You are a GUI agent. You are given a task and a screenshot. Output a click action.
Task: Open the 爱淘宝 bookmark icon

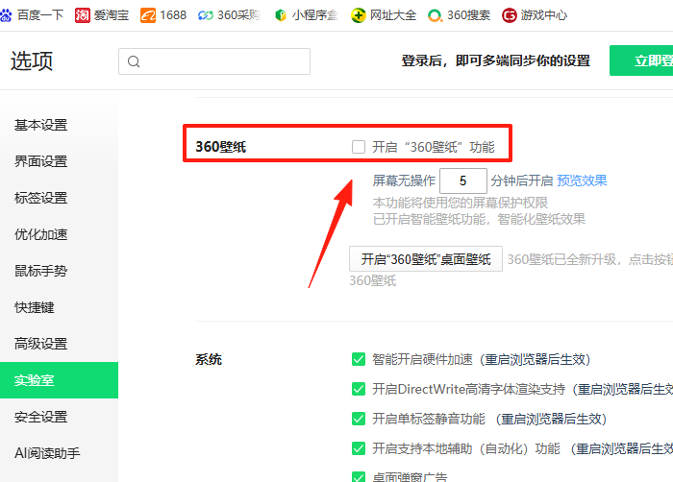coord(83,16)
